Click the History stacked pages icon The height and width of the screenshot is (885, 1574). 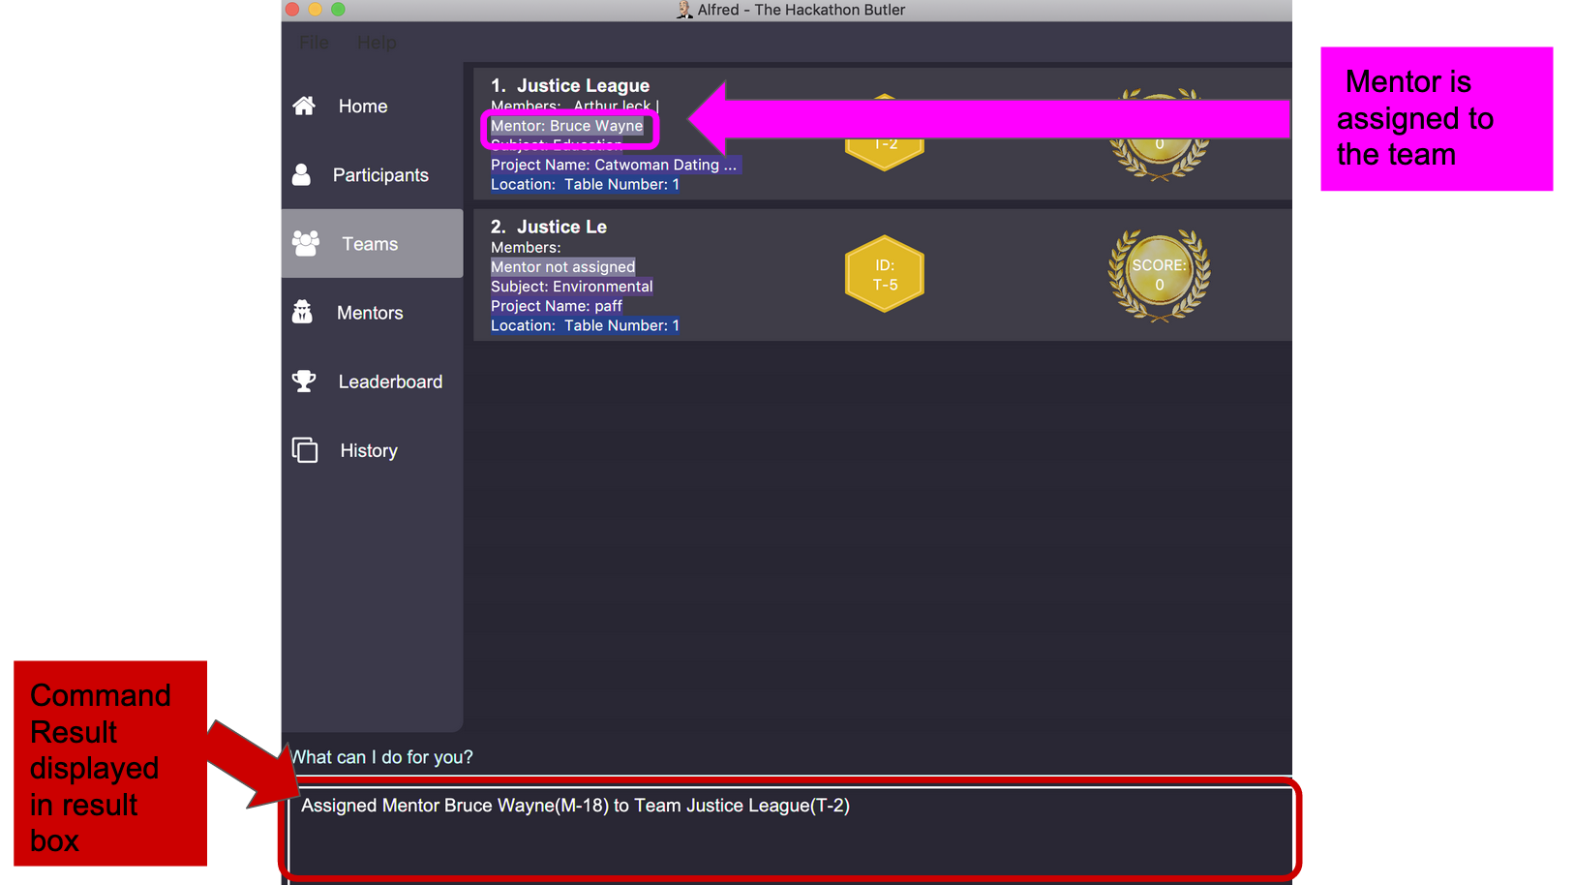[305, 450]
